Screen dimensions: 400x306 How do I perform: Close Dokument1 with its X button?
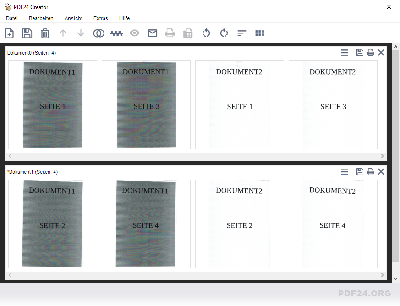point(381,172)
